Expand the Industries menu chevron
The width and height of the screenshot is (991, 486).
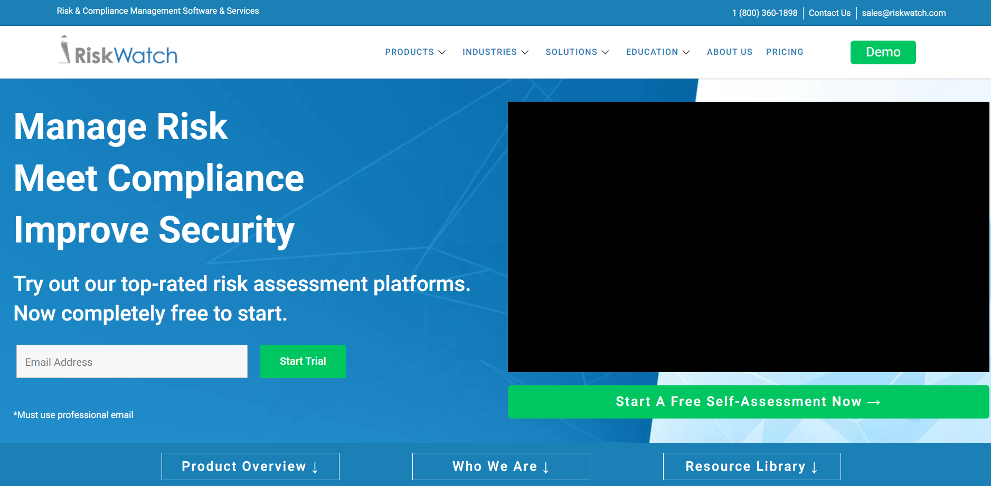[x=525, y=52]
